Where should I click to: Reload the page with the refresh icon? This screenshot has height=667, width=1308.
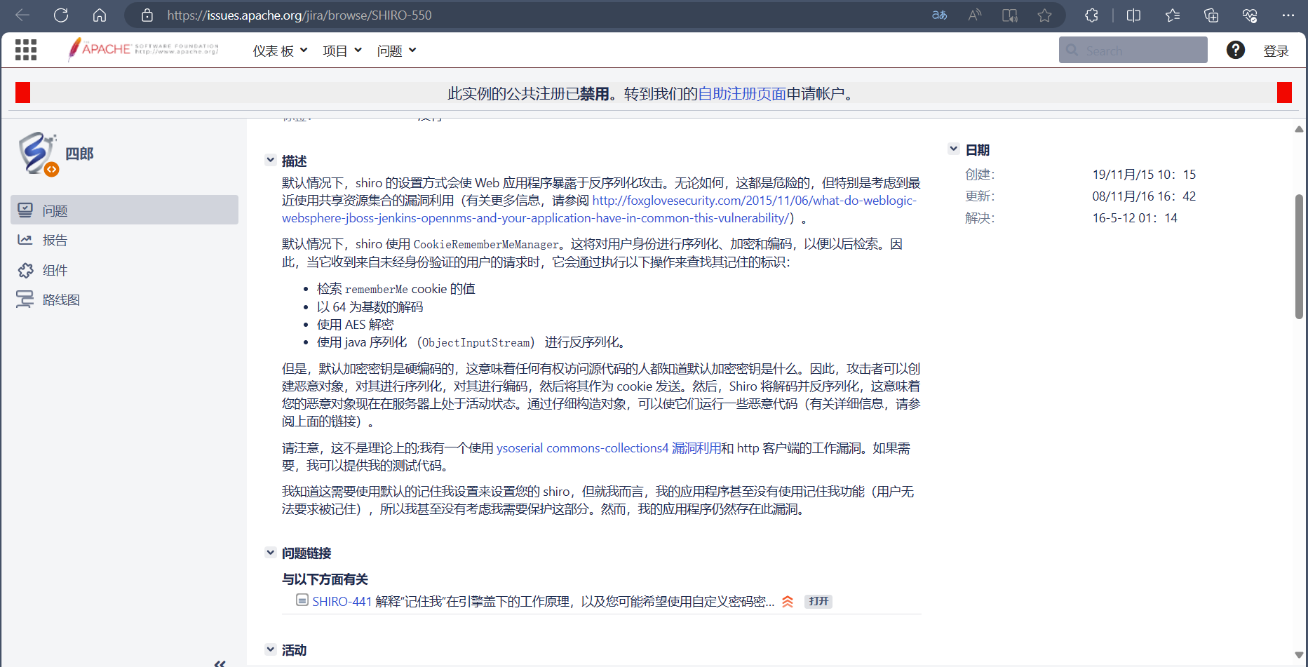61,15
